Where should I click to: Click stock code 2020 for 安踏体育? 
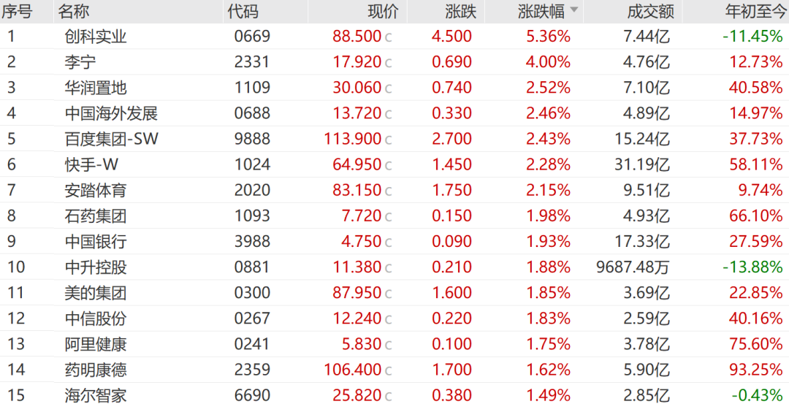coord(252,190)
